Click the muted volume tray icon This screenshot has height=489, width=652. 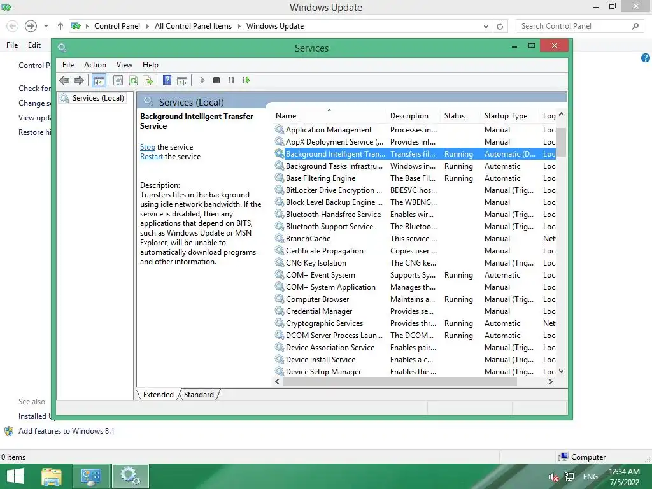553,477
